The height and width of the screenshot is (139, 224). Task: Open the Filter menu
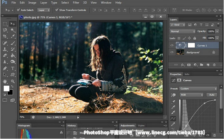pos(76,2)
